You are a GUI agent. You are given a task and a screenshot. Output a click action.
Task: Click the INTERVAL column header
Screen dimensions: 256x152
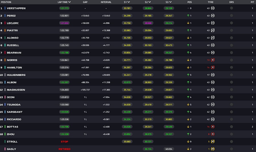pyautogui.click(x=106, y=2)
